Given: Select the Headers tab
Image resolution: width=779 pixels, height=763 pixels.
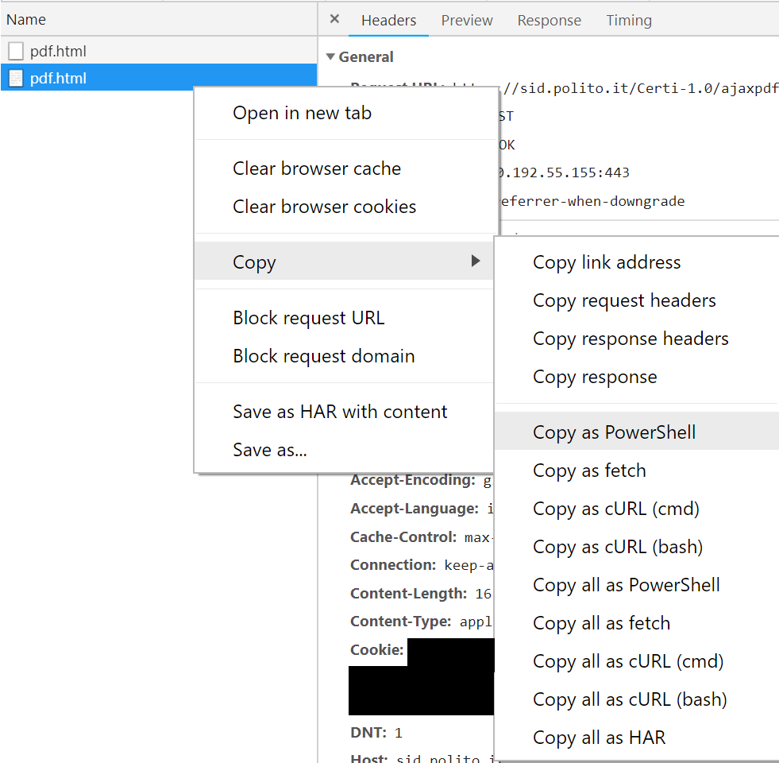Looking at the screenshot, I should tap(389, 21).
